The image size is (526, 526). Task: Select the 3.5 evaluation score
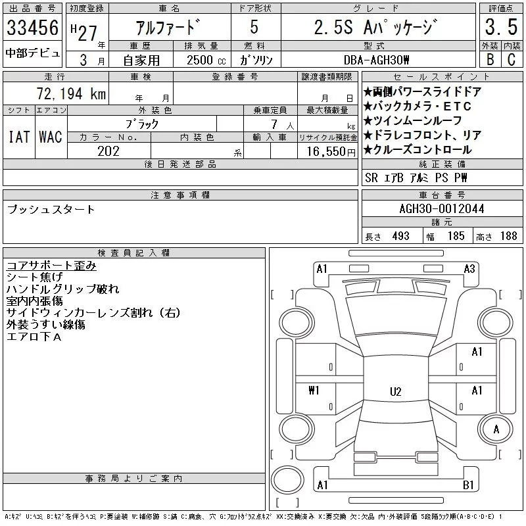click(499, 28)
